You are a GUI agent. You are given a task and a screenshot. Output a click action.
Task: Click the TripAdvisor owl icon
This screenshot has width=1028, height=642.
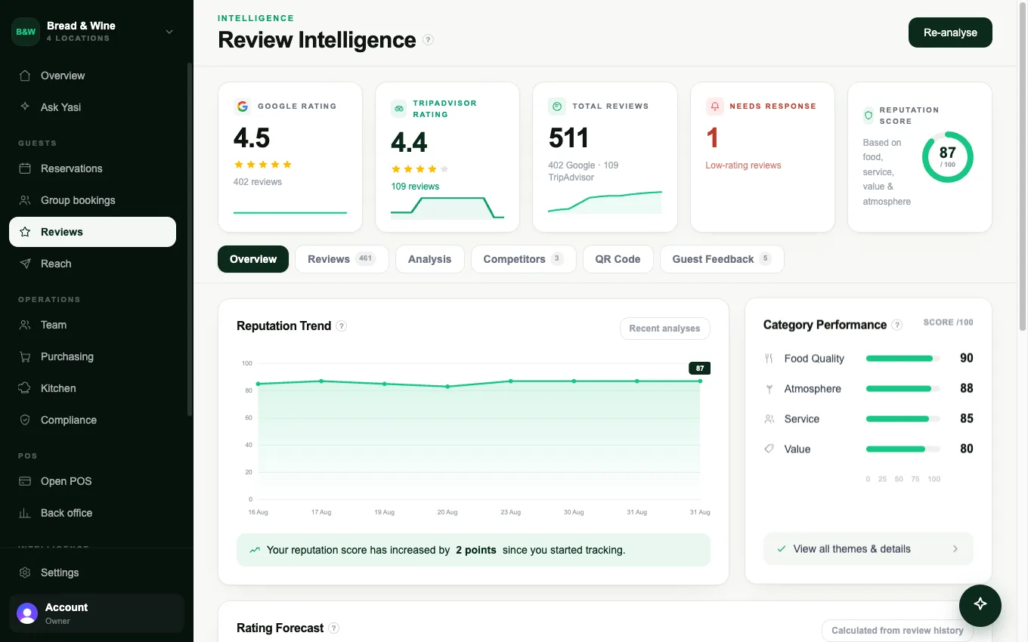click(x=398, y=109)
